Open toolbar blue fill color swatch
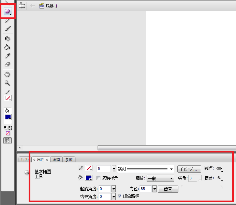Screen dimensions: 236x205 point(8,117)
